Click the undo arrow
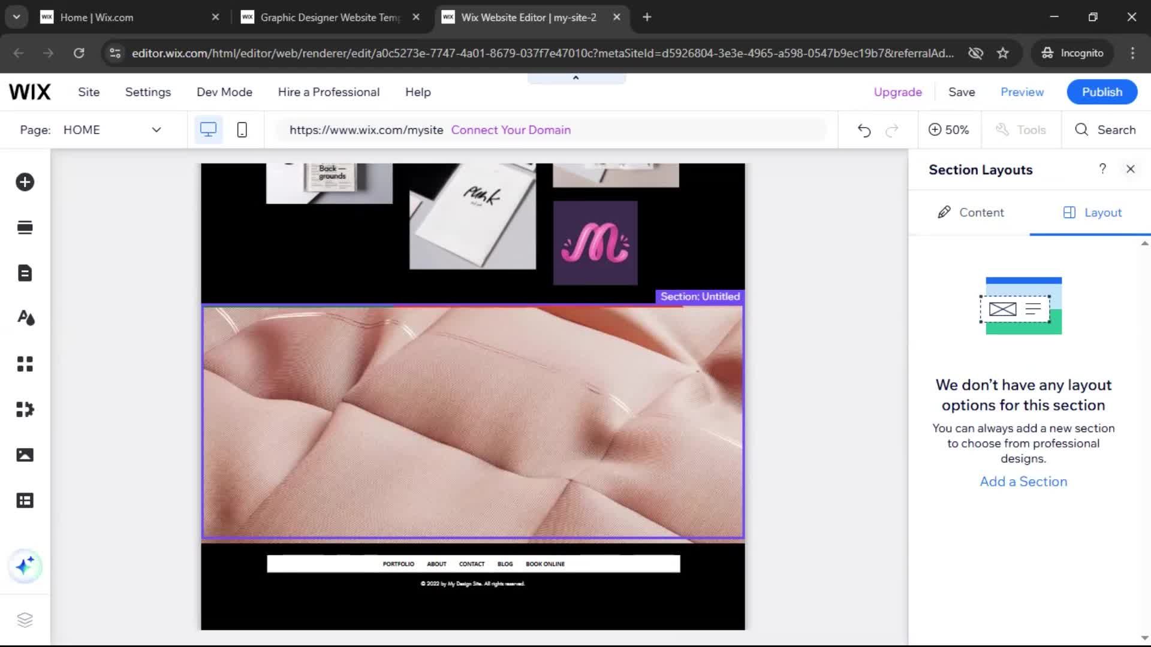 pos(863,130)
